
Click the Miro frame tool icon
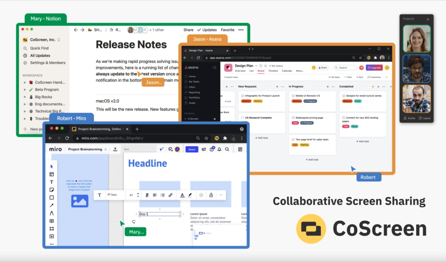(52, 229)
